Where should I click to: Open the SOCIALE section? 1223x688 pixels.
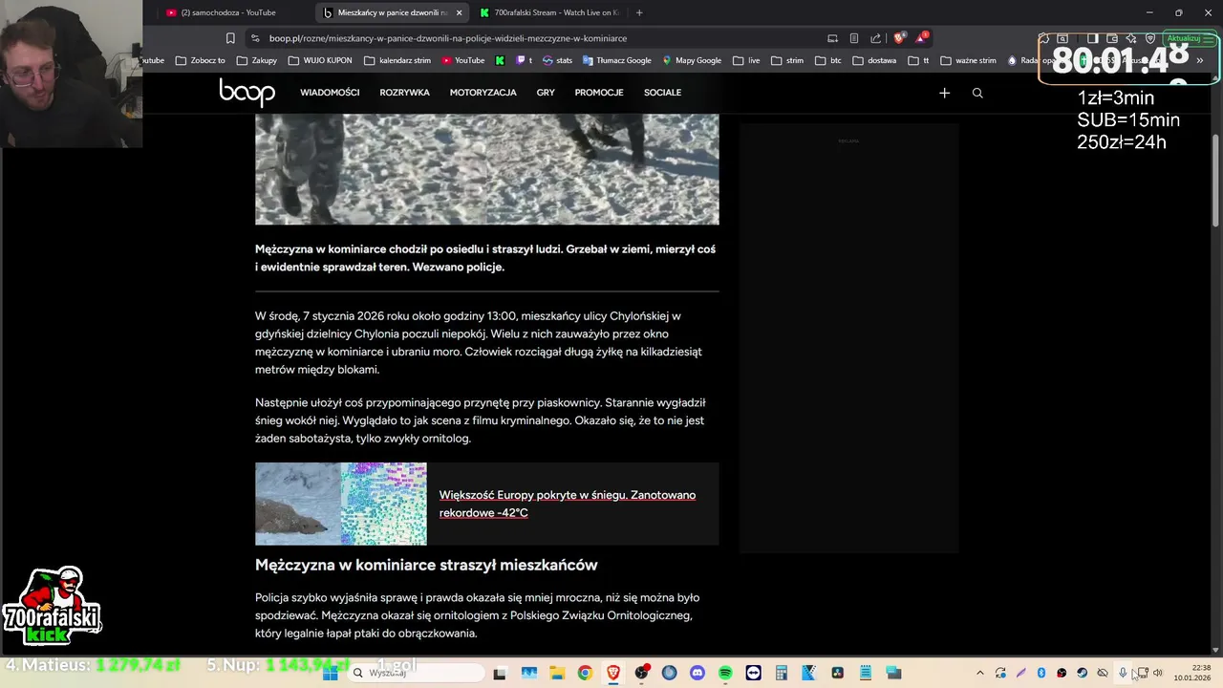pyautogui.click(x=662, y=93)
